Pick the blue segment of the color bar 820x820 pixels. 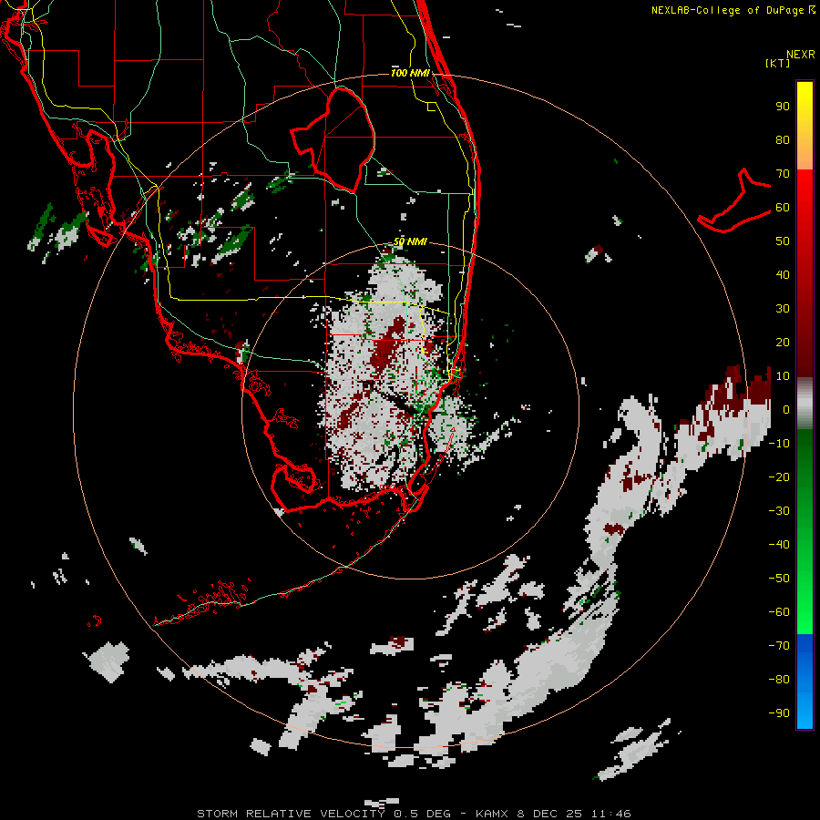[805, 681]
